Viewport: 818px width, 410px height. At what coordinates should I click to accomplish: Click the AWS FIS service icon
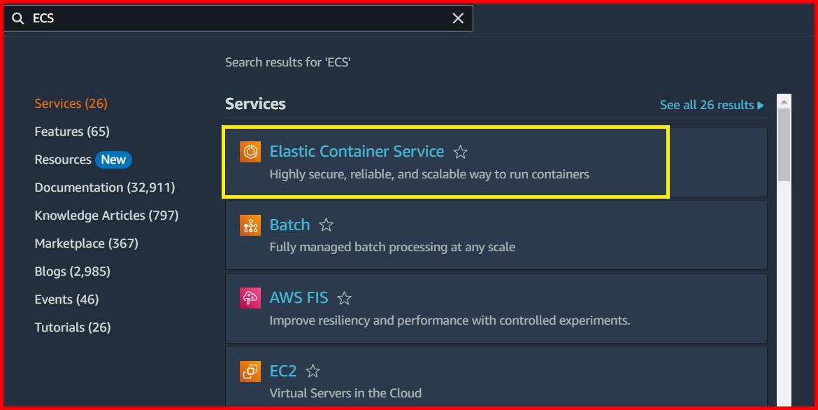click(x=250, y=297)
